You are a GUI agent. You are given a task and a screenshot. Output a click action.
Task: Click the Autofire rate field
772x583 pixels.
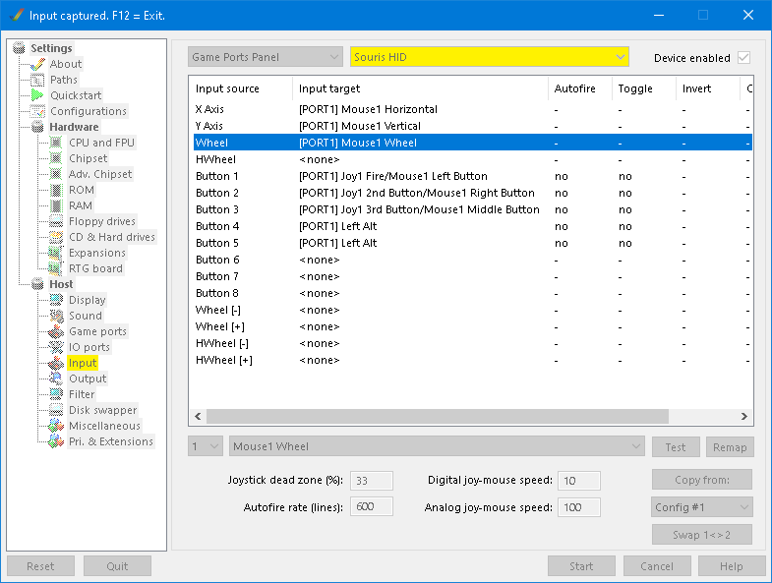pyautogui.click(x=371, y=506)
